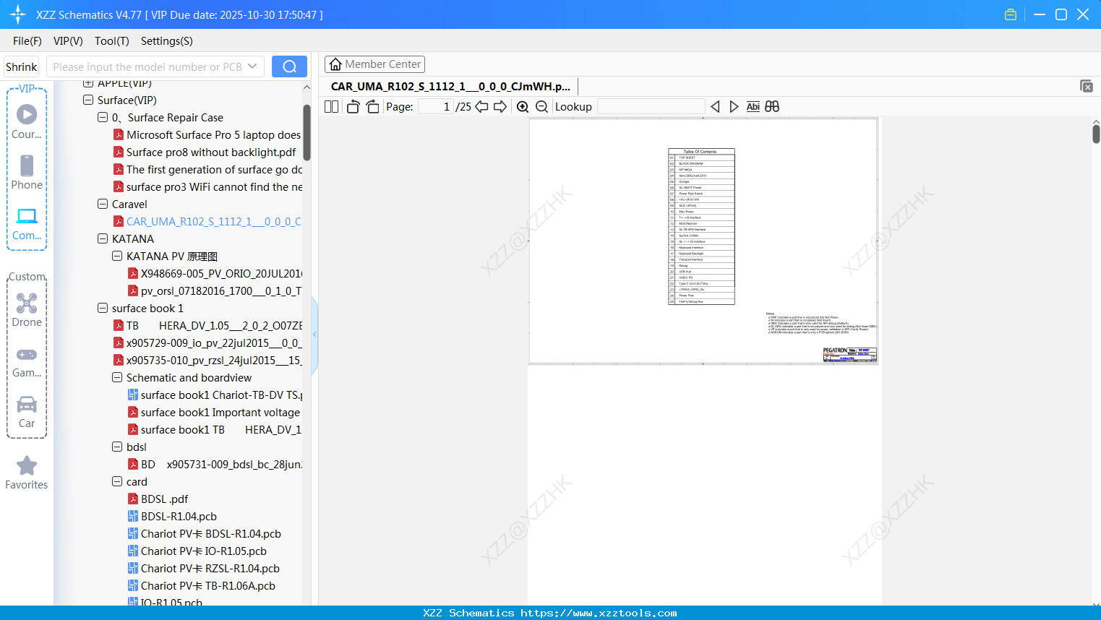Collapse Schematic and boardview folder
This screenshot has width=1101, height=620.
pyautogui.click(x=117, y=377)
